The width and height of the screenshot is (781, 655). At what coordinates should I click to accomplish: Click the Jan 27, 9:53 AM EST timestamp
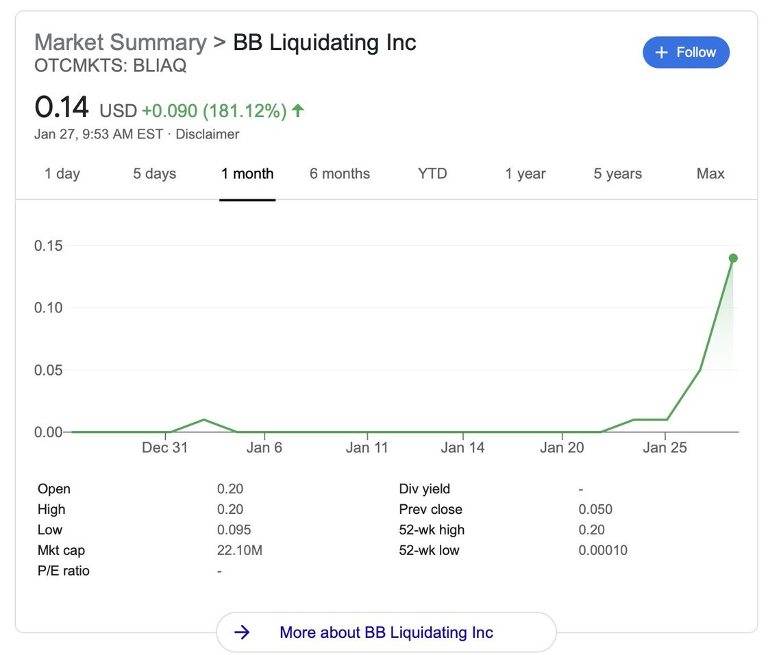(99, 134)
